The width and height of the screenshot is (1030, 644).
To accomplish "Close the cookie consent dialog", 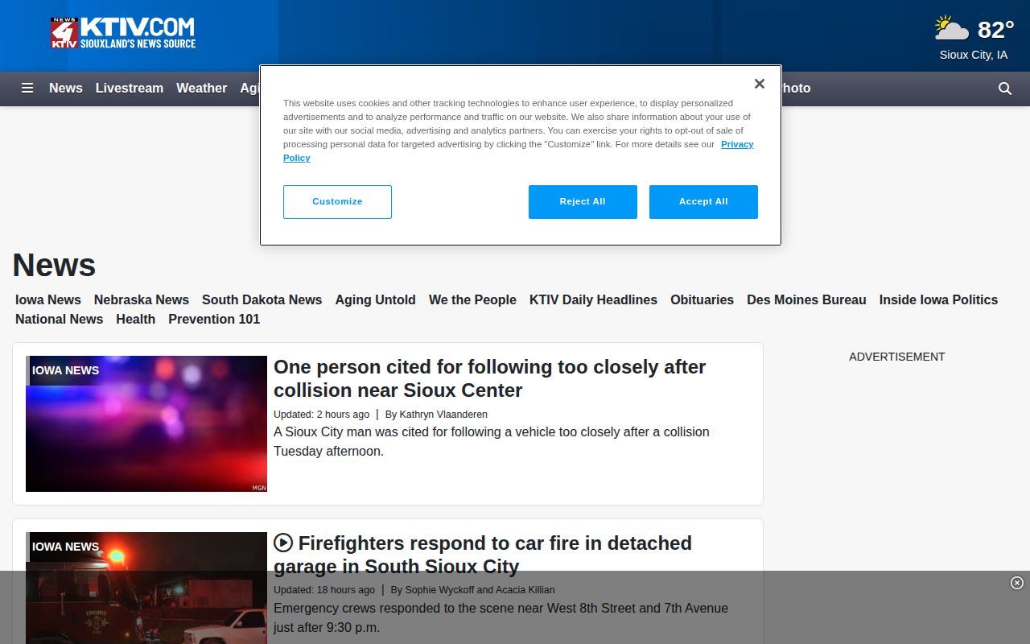I will 759,84.
